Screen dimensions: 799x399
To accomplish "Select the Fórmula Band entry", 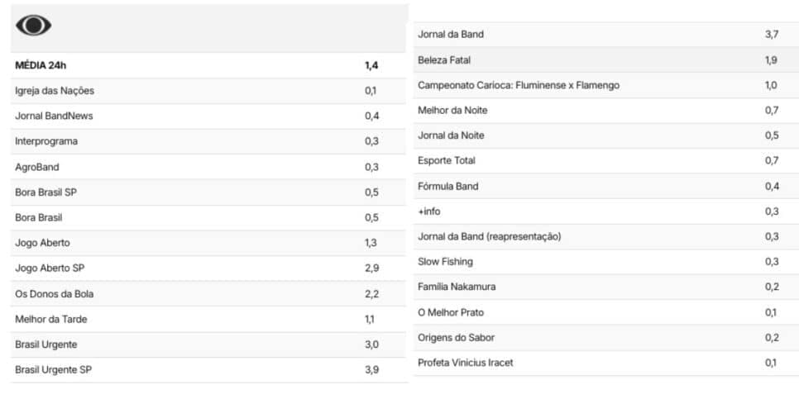I will coord(606,186).
